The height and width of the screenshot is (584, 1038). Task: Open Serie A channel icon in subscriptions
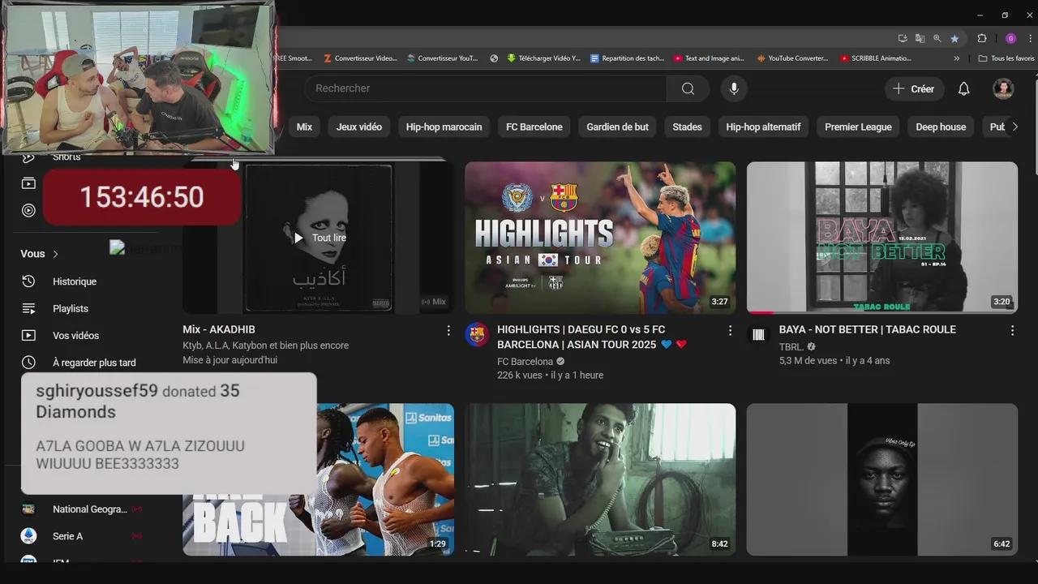point(28,536)
